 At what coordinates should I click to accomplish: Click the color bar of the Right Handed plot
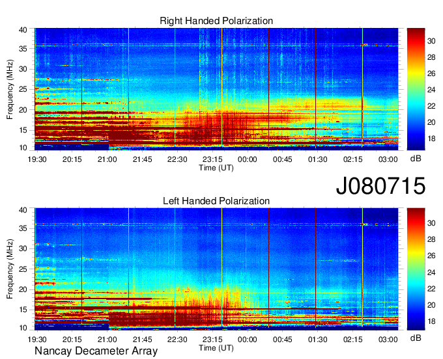coord(416,89)
